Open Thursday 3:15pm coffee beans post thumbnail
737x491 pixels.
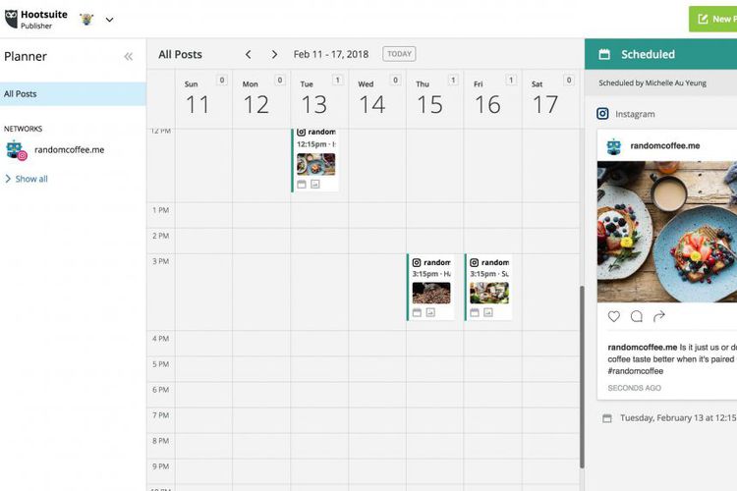coord(431,294)
